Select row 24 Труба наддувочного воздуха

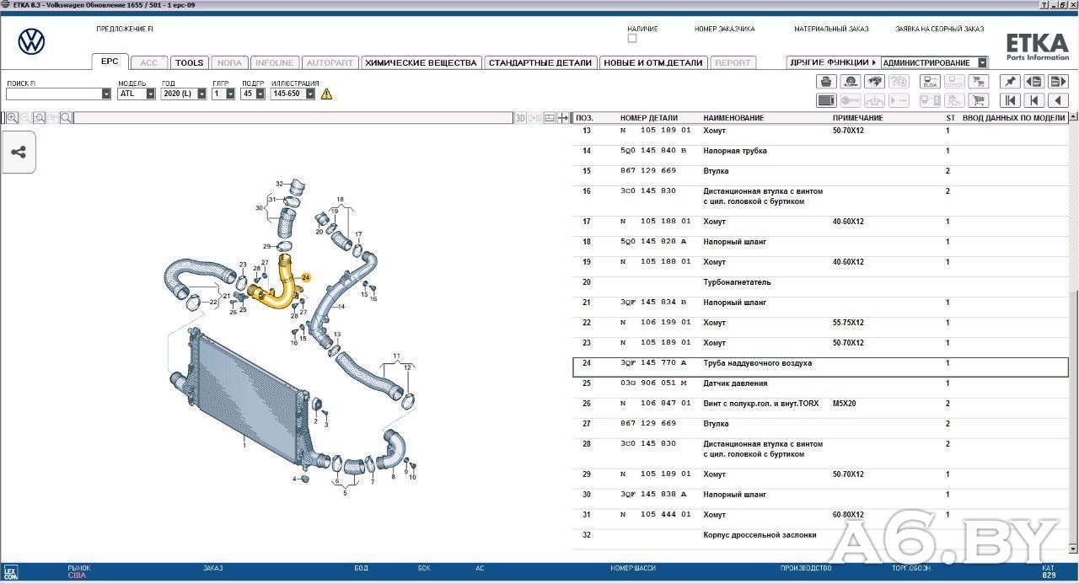pyautogui.click(x=820, y=367)
